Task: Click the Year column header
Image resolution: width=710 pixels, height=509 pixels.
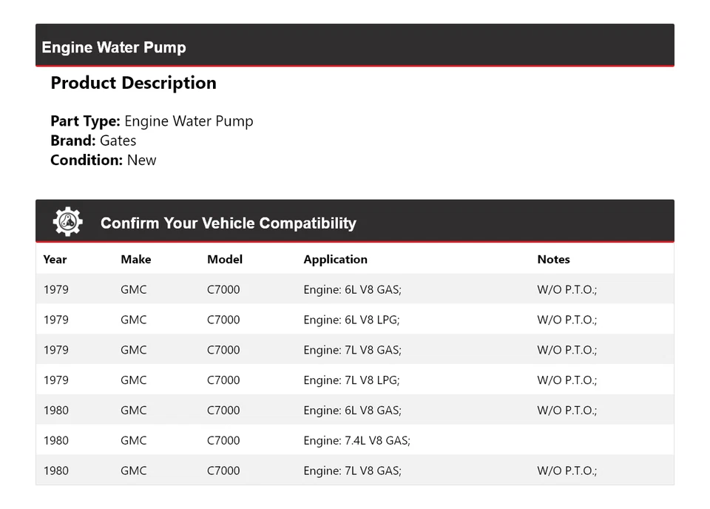Action: [x=55, y=259]
